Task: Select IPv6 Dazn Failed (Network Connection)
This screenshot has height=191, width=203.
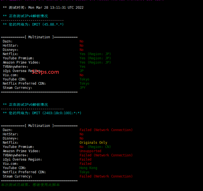Action: click(106, 130)
